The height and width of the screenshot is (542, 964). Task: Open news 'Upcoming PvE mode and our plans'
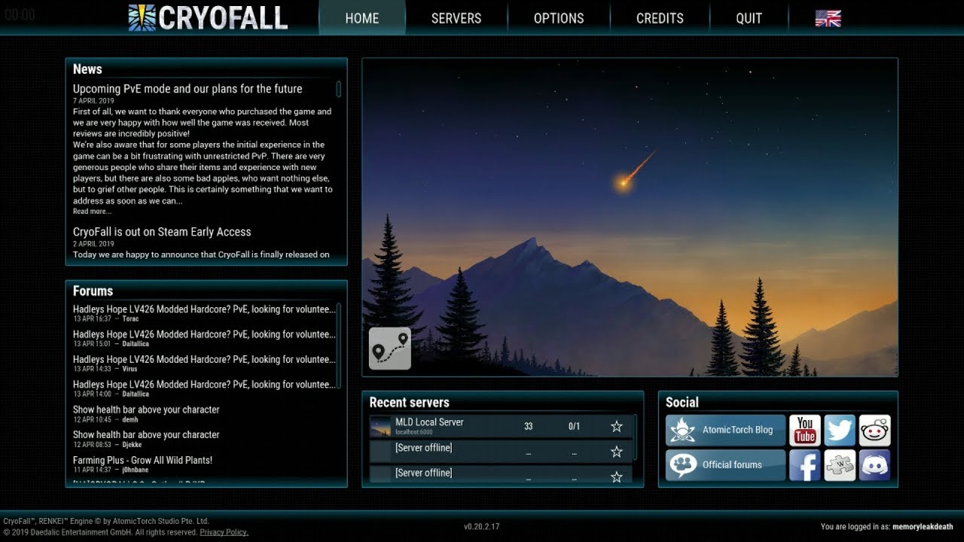point(188,89)
